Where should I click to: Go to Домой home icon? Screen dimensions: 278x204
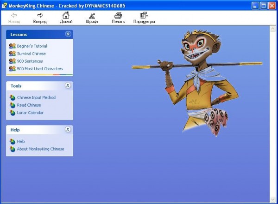point(66,15)
